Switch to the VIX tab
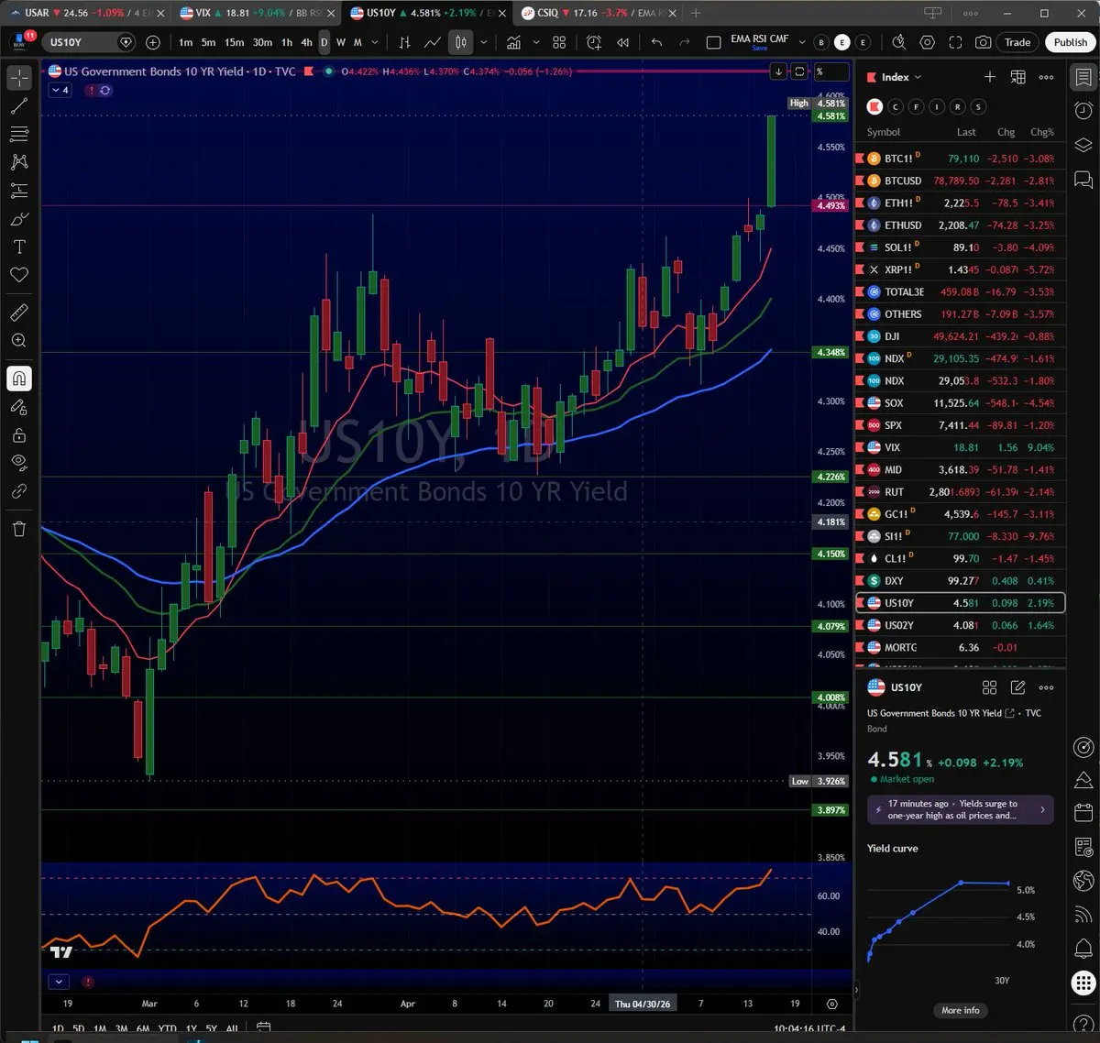The image size is (1100, 1043). pyautogui.click(x=258, y=13)
